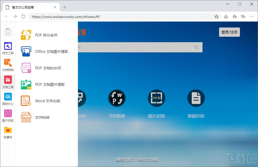
Task: Select the 文档转换 sidebar icon
Action: (8, 65)
